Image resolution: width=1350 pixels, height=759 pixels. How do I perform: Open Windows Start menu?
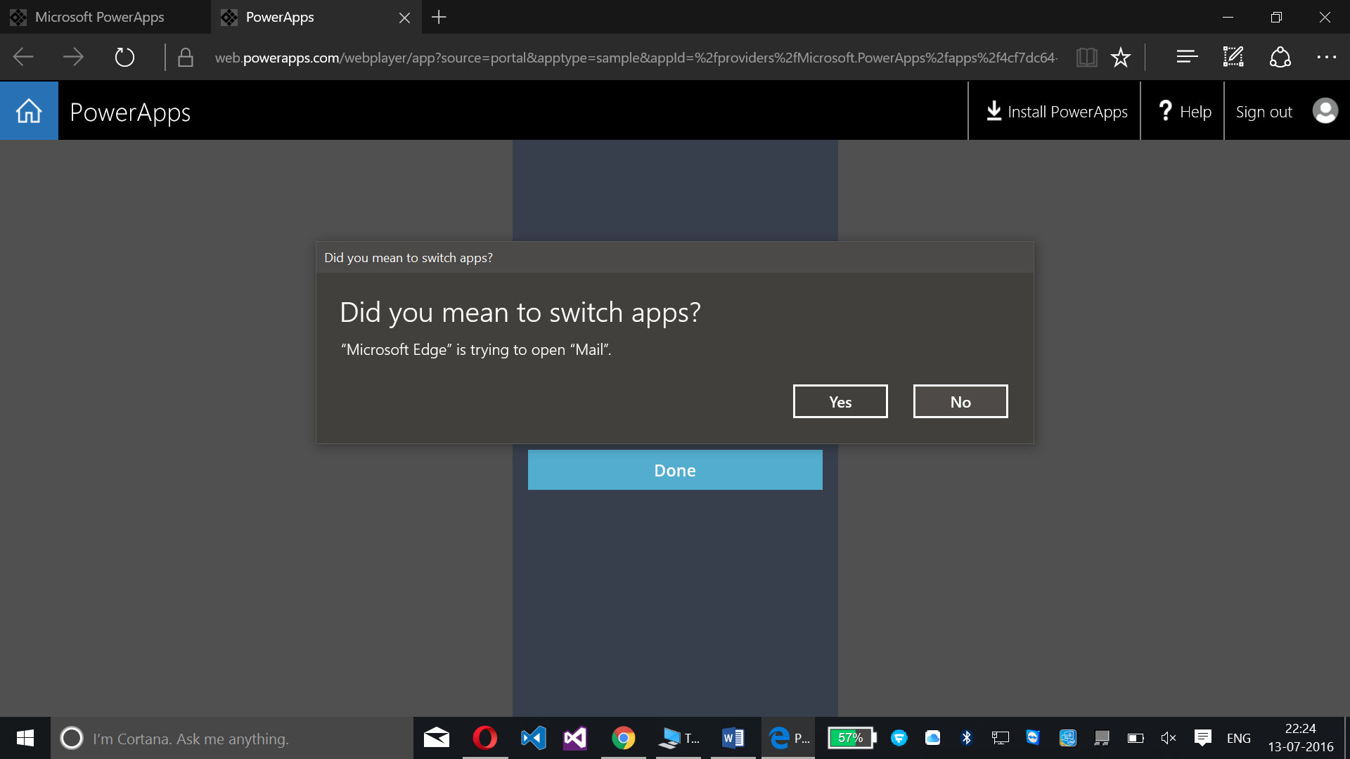[x=25, y=738]
